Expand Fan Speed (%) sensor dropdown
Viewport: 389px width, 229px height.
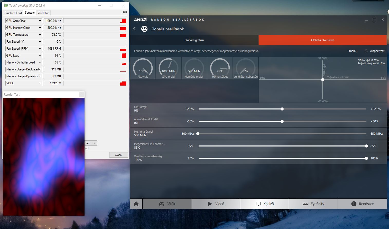point(40,42)
